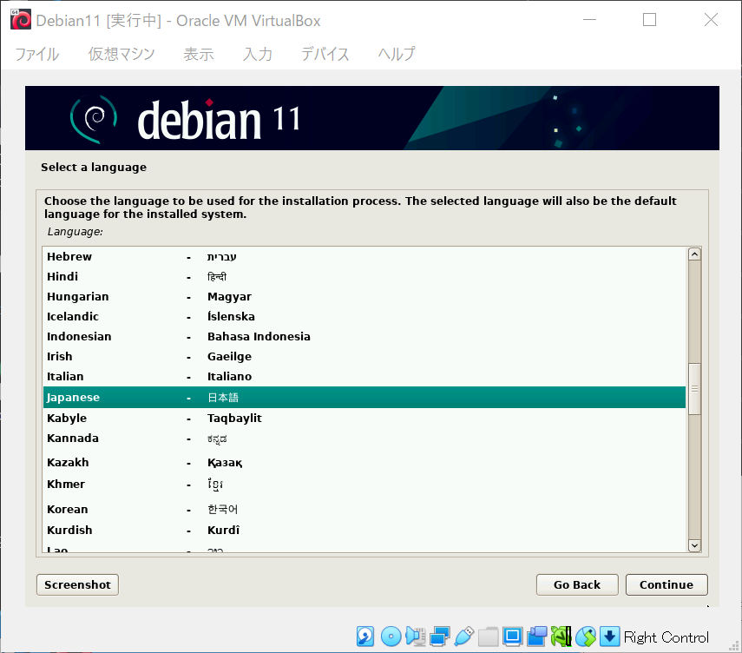Click the green turtle CPU status icon
The width and height of the screenshot is (742, 653).
tap(561, 637)
